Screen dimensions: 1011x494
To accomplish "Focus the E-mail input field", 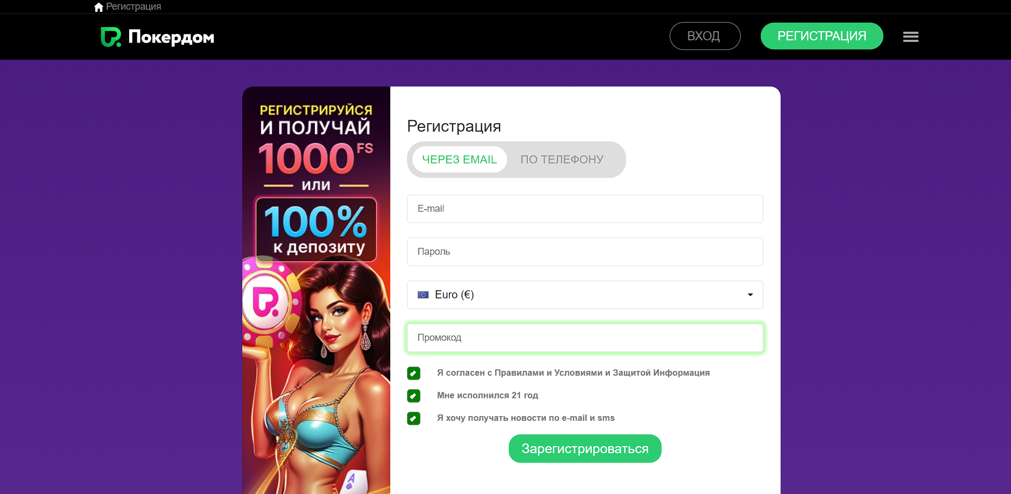I will coord(585,209).
